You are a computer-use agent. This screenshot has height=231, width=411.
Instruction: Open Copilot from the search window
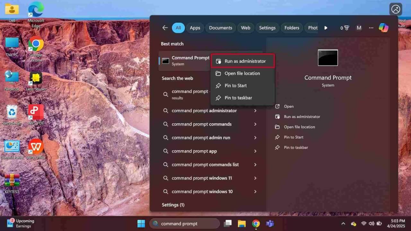384,28
